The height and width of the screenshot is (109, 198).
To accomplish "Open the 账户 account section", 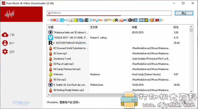I will click(x=8, y=43).
